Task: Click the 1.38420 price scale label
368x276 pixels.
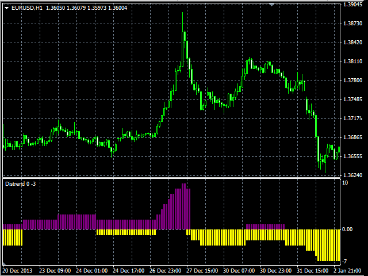Action: pos(352,43)
